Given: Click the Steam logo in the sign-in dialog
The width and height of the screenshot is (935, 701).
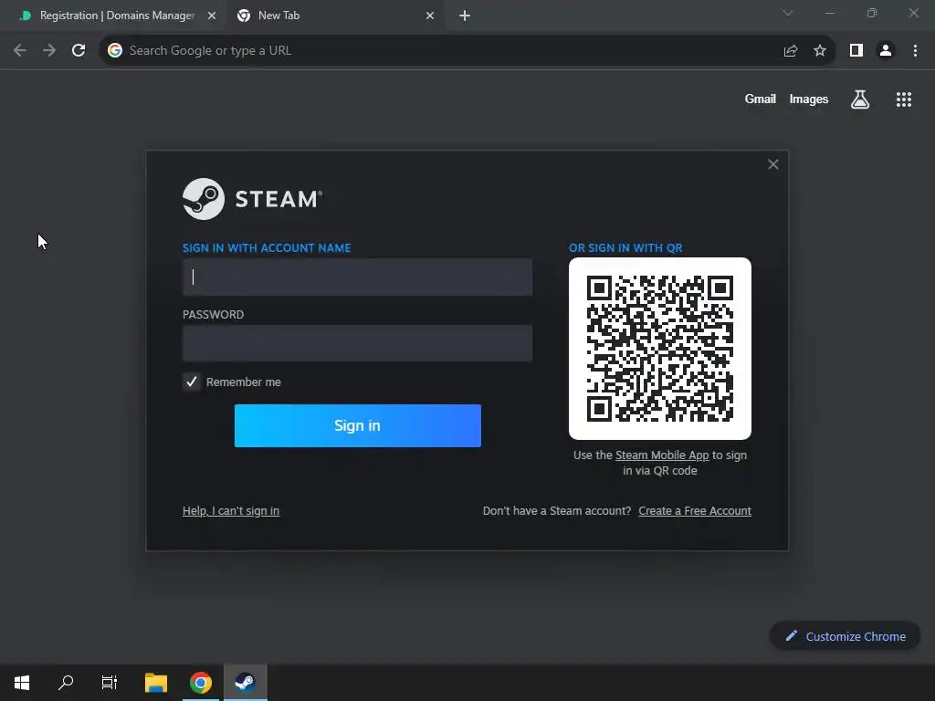Looking at the screenshot, I should pyautogui.click(x=252, y=199).
